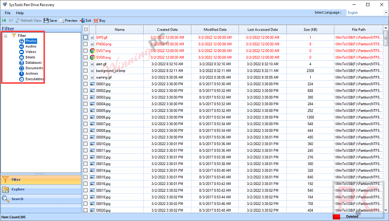Image resolution: width=389 pixels, height=221 pixels.
Task: Check the box for GIF0.gif
Action: point(86,37)
